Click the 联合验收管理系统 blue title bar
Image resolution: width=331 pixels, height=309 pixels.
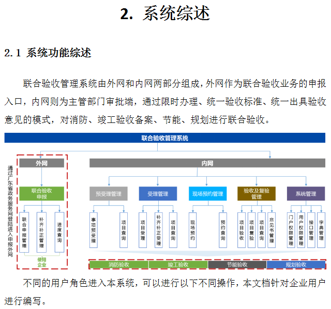(165, 138)
